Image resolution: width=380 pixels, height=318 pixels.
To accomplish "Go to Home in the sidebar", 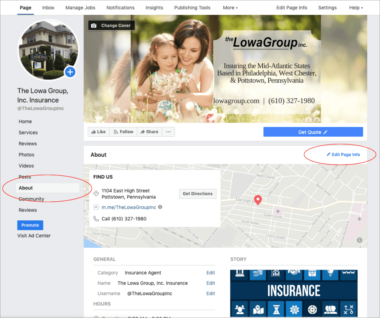I will pyautogui.click(x=25, y=121).
